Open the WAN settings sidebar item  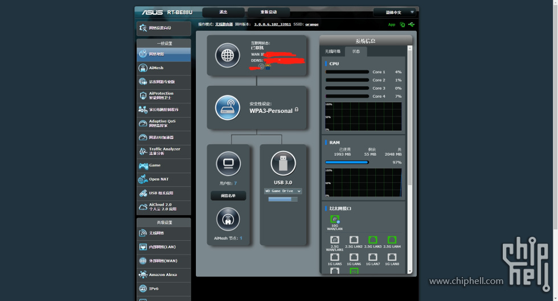click(x=164, y=261)
